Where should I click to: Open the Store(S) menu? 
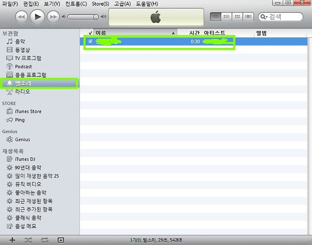click(x=101, y=3)
